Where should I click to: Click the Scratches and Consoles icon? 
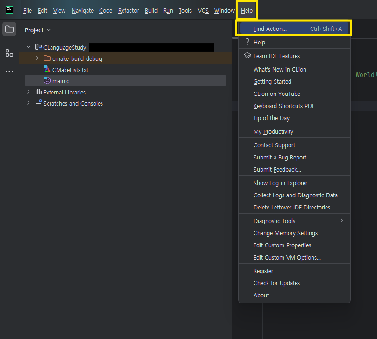coord(38,103)
